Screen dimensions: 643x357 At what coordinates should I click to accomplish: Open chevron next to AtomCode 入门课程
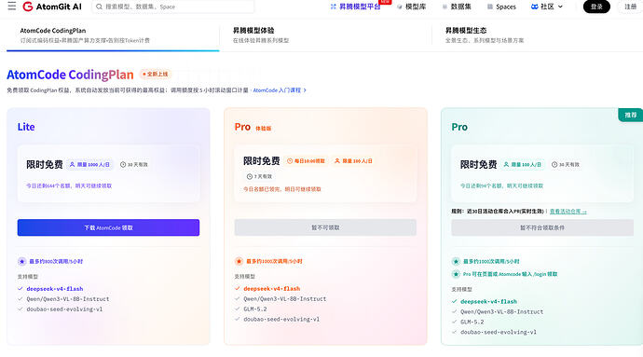tap(305, 90)
